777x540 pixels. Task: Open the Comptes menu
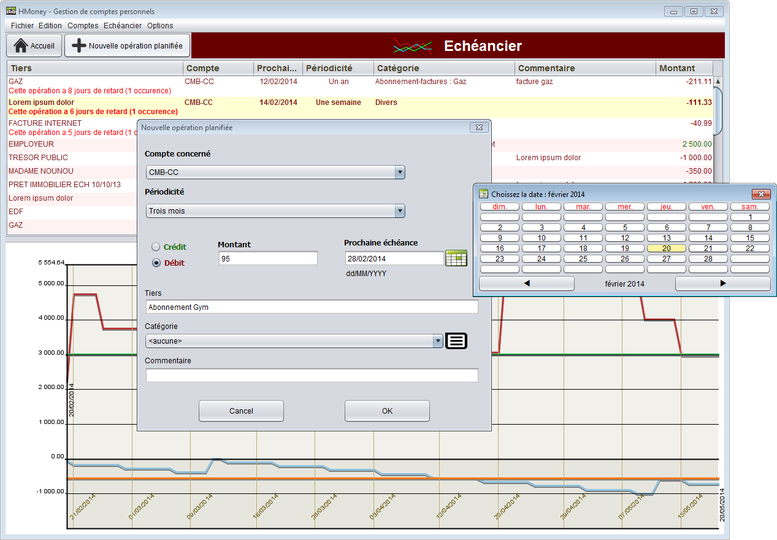coord(83,26)
